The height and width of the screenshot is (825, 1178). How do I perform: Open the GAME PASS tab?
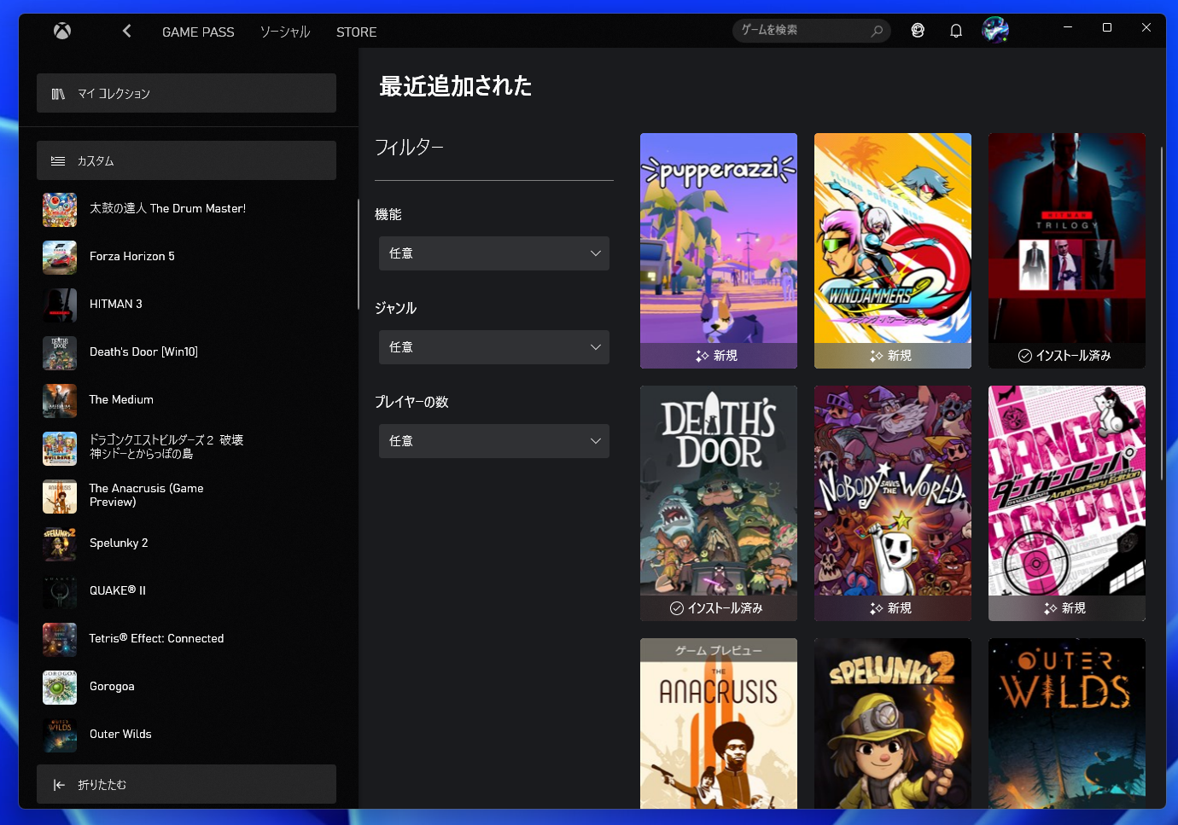198,32
